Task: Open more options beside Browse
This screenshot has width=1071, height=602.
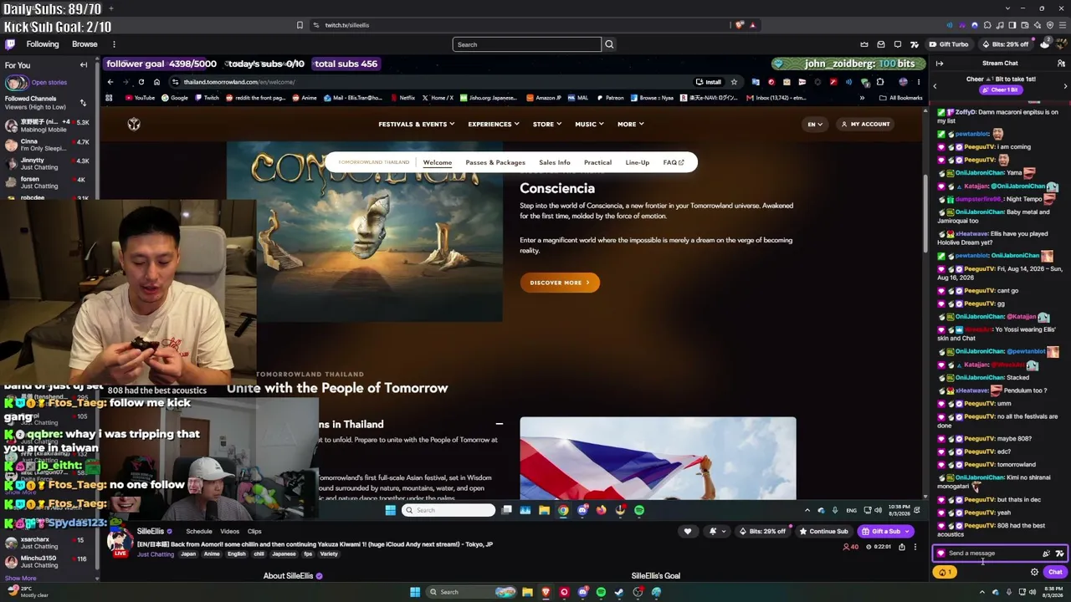Action: pos(114,44)
